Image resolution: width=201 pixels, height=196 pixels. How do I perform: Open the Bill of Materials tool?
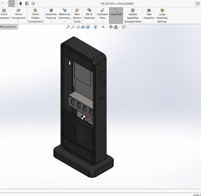(x=89, y=14)
